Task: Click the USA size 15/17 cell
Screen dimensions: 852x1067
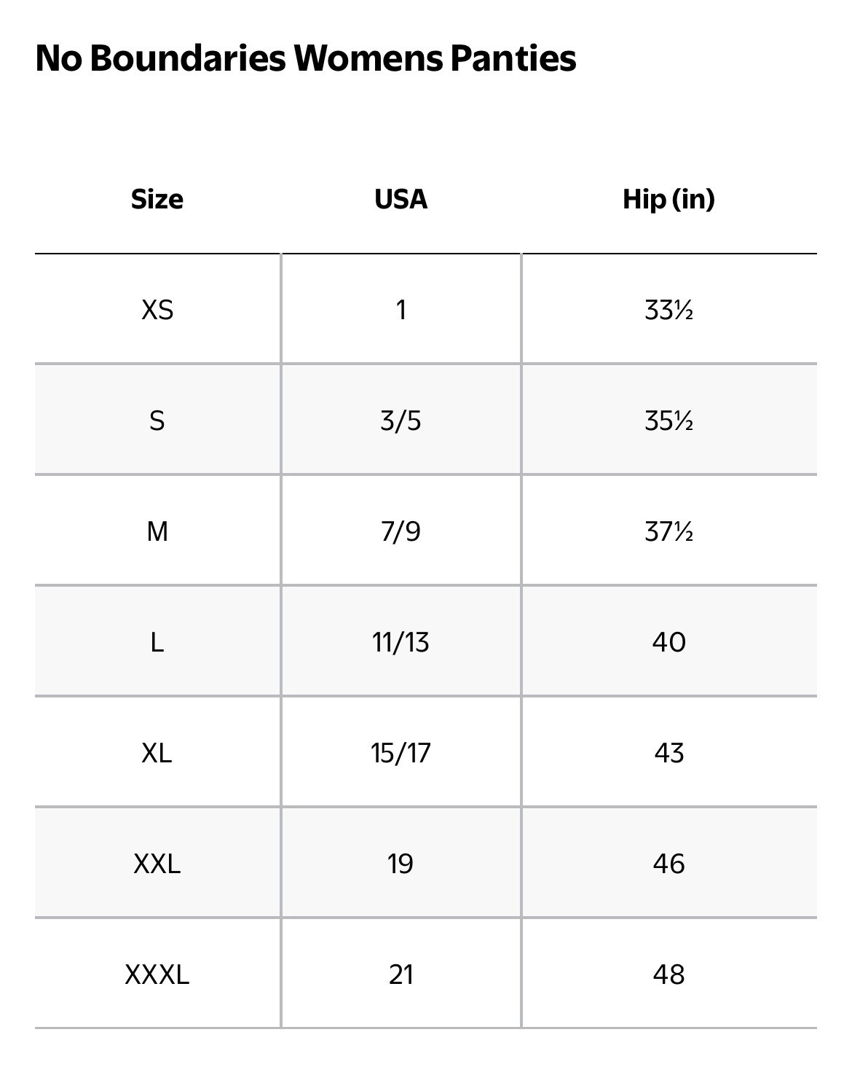Action: point(401,753)
